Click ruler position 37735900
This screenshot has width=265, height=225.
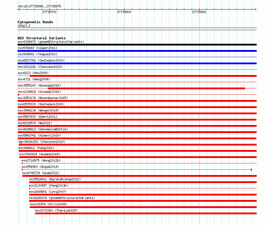coord(199,12)
